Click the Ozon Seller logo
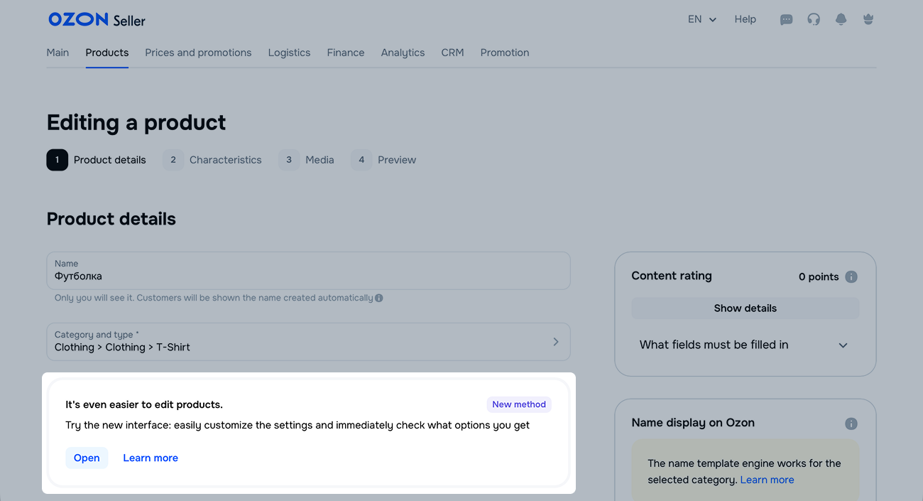 [97, 20]
